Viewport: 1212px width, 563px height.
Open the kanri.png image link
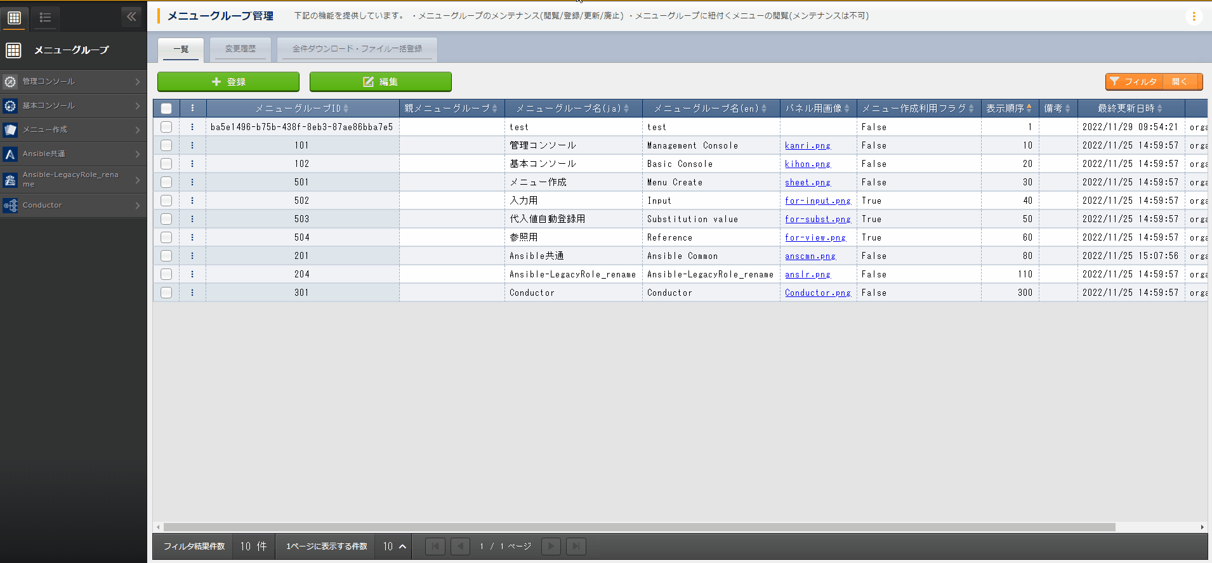[x=807, y=145]
